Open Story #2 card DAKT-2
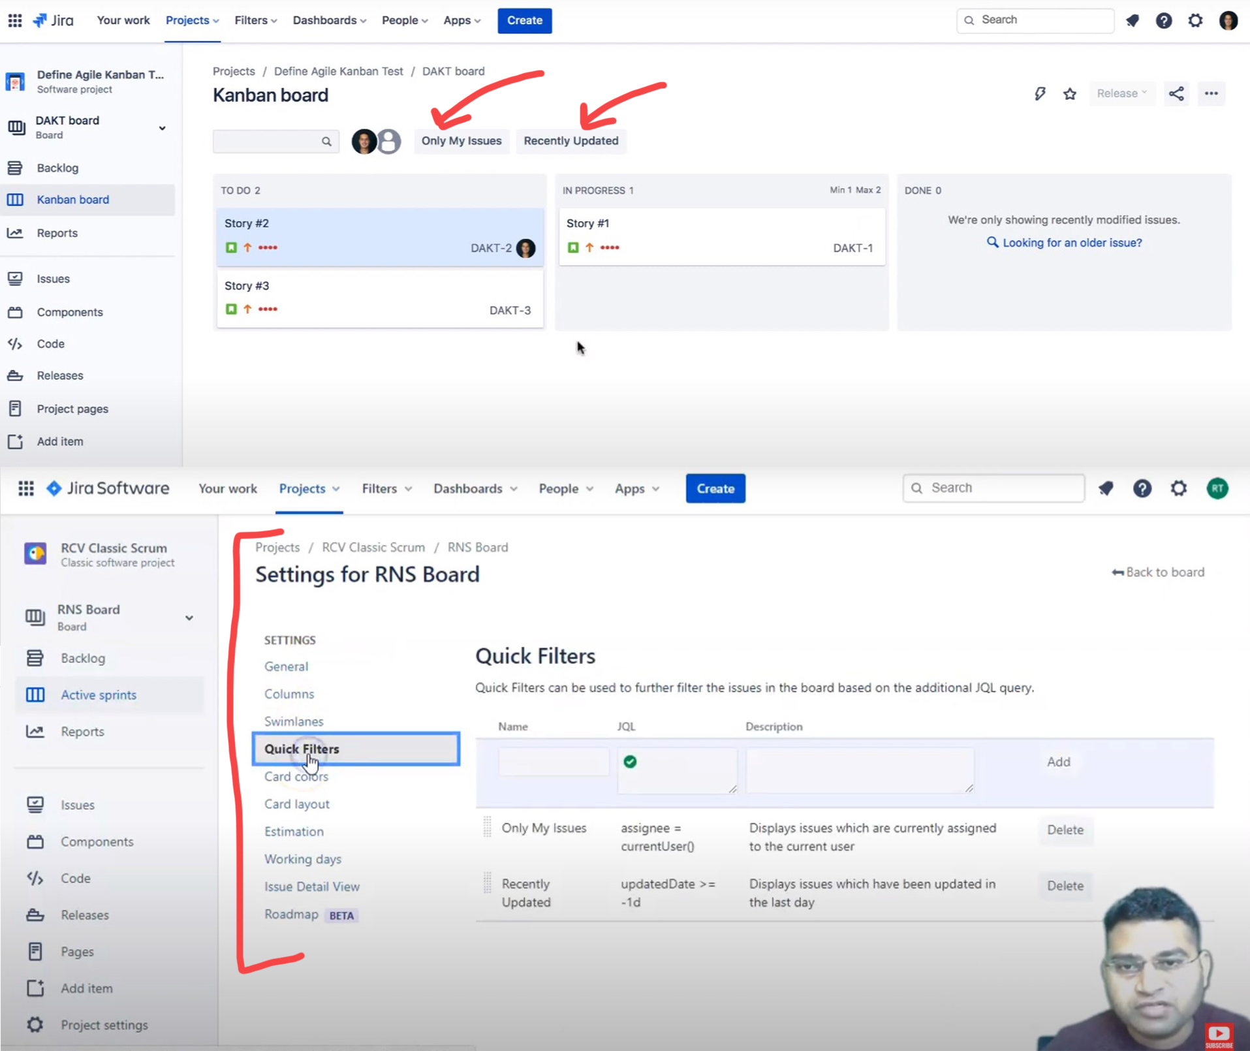 [380, 236]
